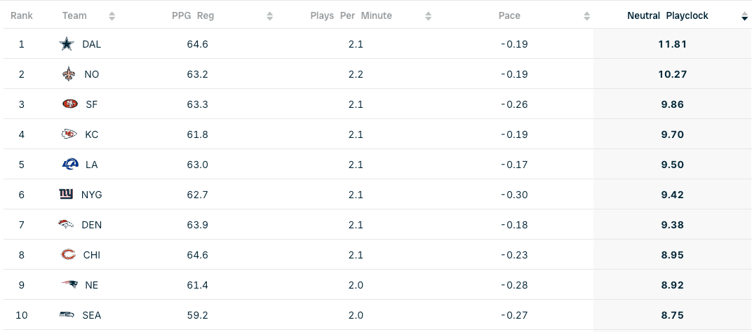
Task: Click the Dallas Cowboys star logo
Action: [67, 44]
